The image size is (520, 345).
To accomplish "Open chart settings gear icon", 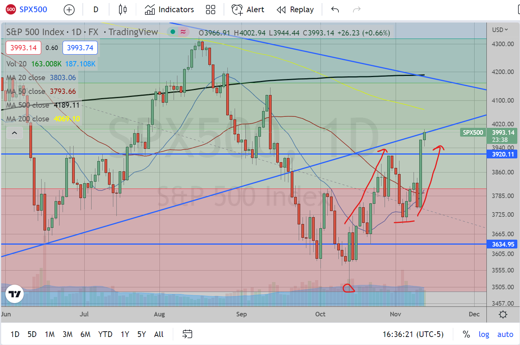I will (503, 314).
